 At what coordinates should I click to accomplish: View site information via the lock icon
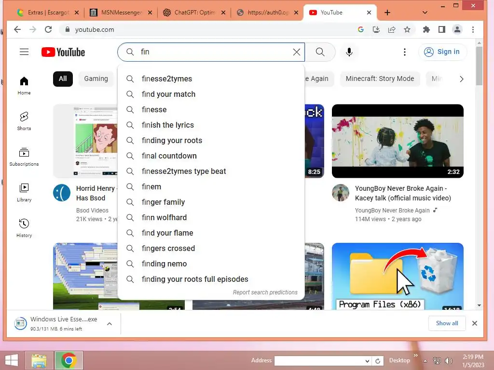tap(67, 29)
